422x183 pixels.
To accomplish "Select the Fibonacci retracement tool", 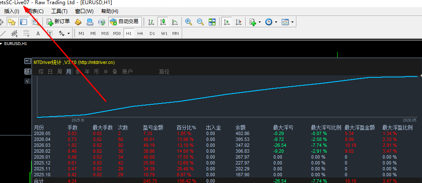I will coord(26,34).
